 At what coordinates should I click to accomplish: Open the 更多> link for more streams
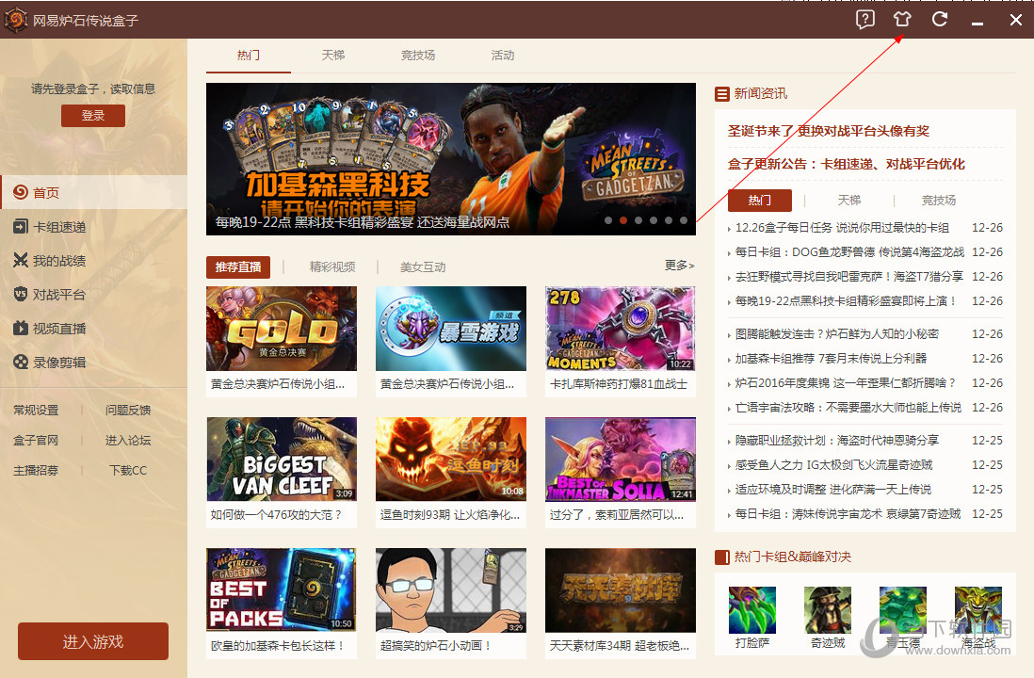679,266
